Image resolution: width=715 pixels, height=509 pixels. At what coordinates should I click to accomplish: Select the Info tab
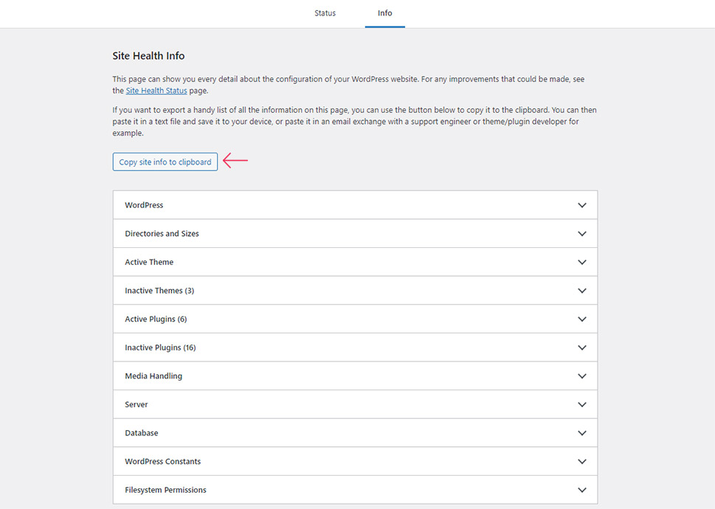coord(385,13)
